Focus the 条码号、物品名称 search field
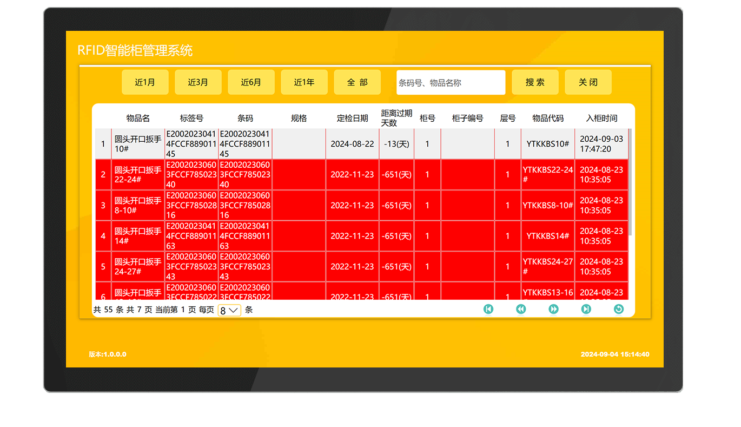The height and width of the screenshot is (427, 741). 451,83
